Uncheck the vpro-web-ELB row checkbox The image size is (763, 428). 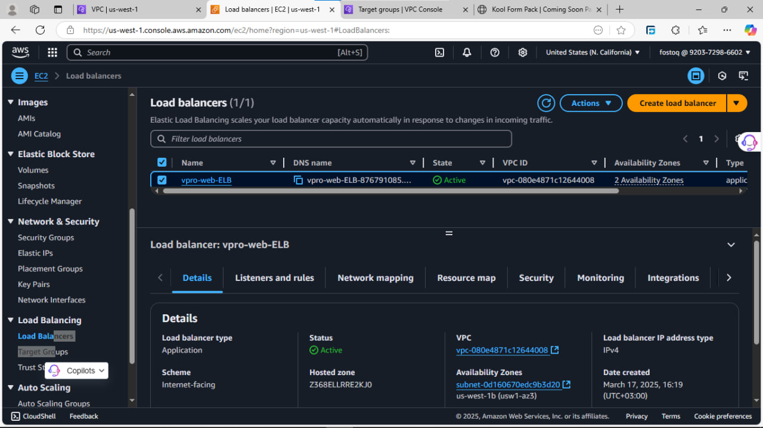(x=162, y=180)
